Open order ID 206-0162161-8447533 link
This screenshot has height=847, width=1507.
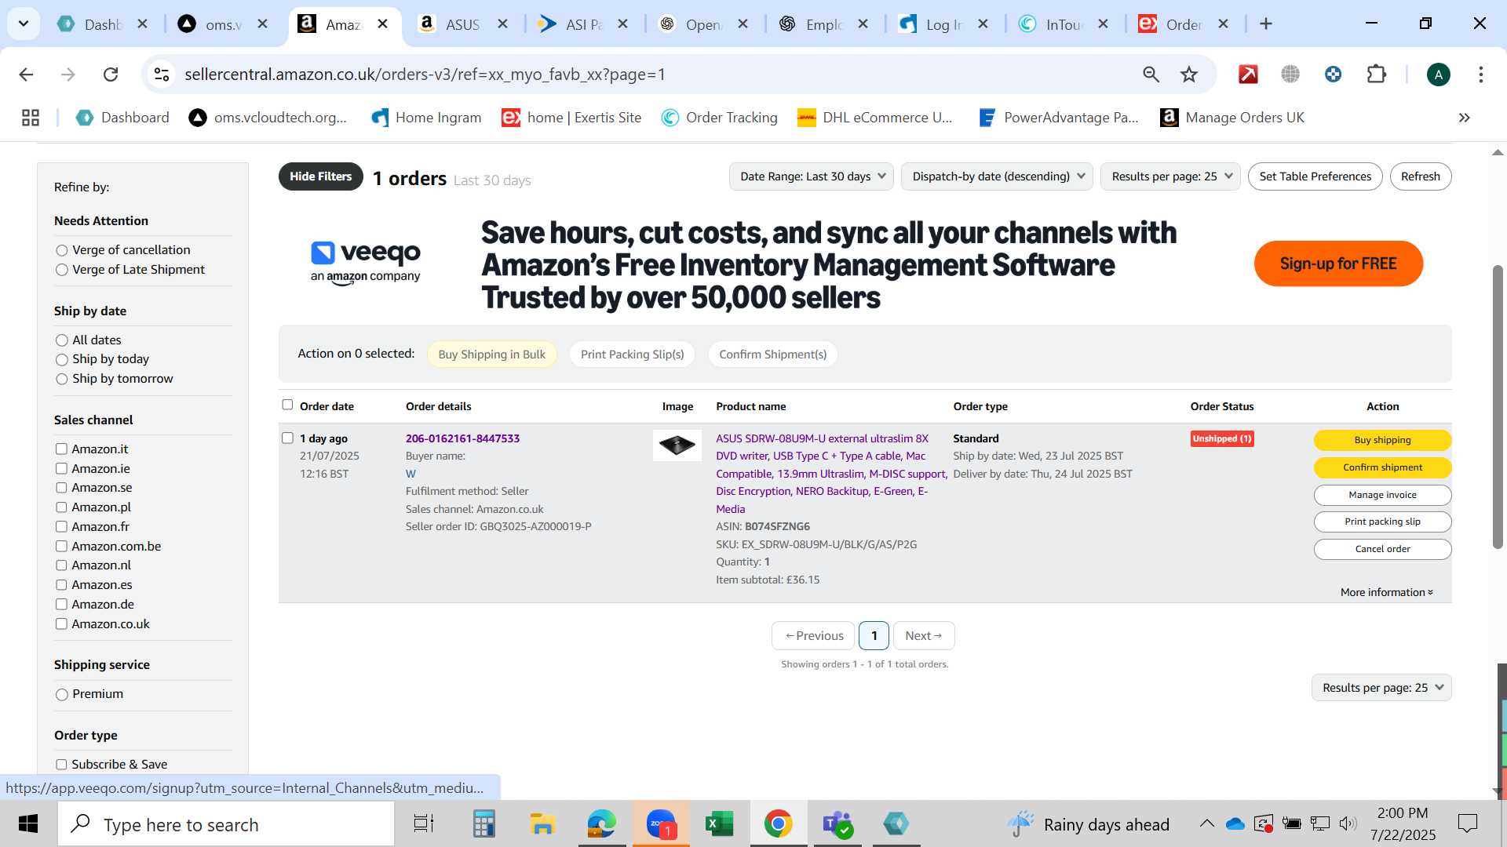tap(462, 438)
